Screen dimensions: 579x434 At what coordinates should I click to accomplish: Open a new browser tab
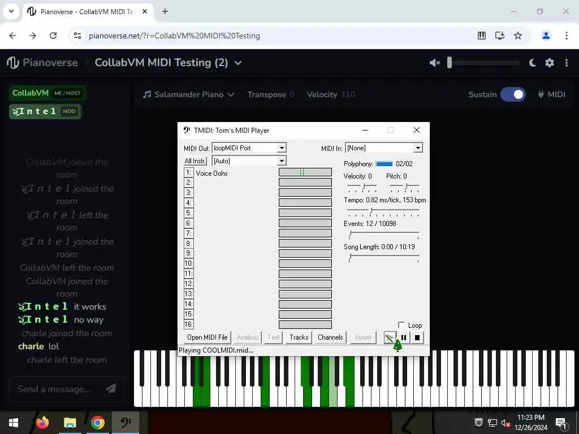[x=165, y=11]
